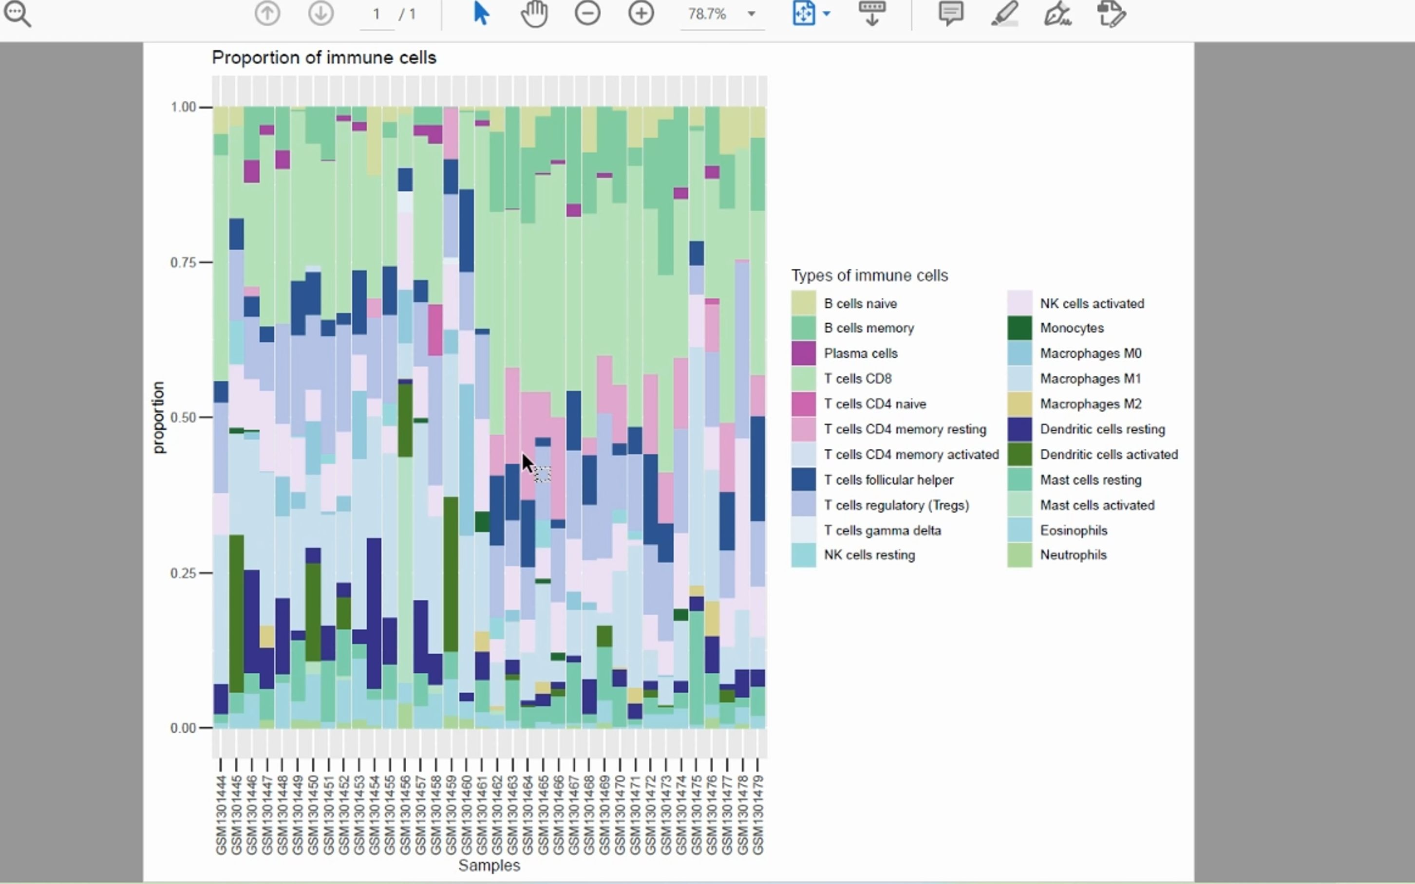Select the pointer/select tool
The image size is (1415, 884).
tap(481, 14)
